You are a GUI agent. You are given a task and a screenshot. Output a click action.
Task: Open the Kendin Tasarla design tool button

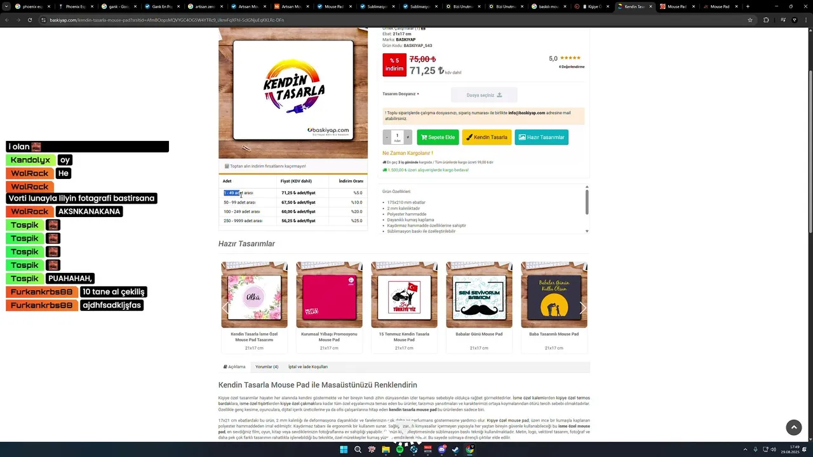pyautogui.click(x=487, y=137)
